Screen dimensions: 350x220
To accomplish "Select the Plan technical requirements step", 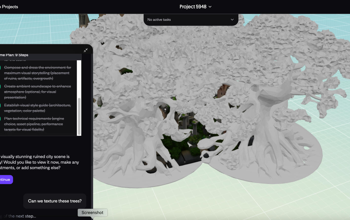I will coord(34,124).
